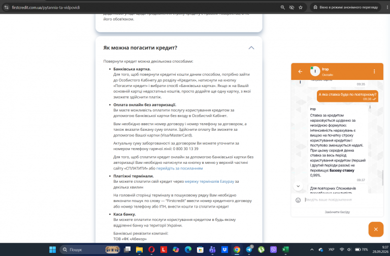Click the heading 'Каса банку.'
Screen dimensions: 390x256
(x=124, y=214)
